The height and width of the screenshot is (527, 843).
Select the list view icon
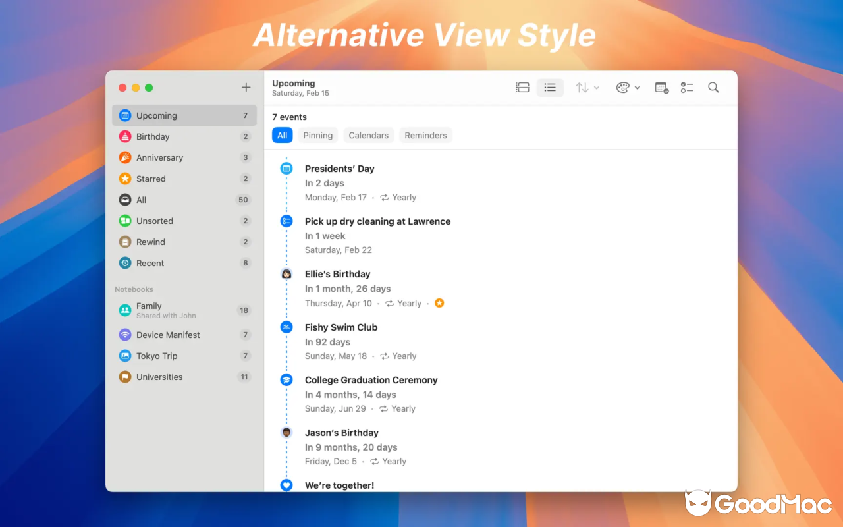coord(550,87)
